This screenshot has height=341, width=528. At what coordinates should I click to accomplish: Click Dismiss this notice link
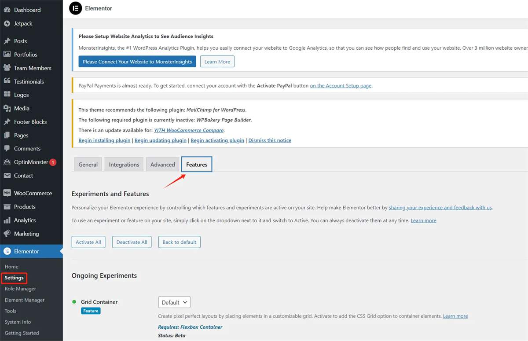click(270, 140)
